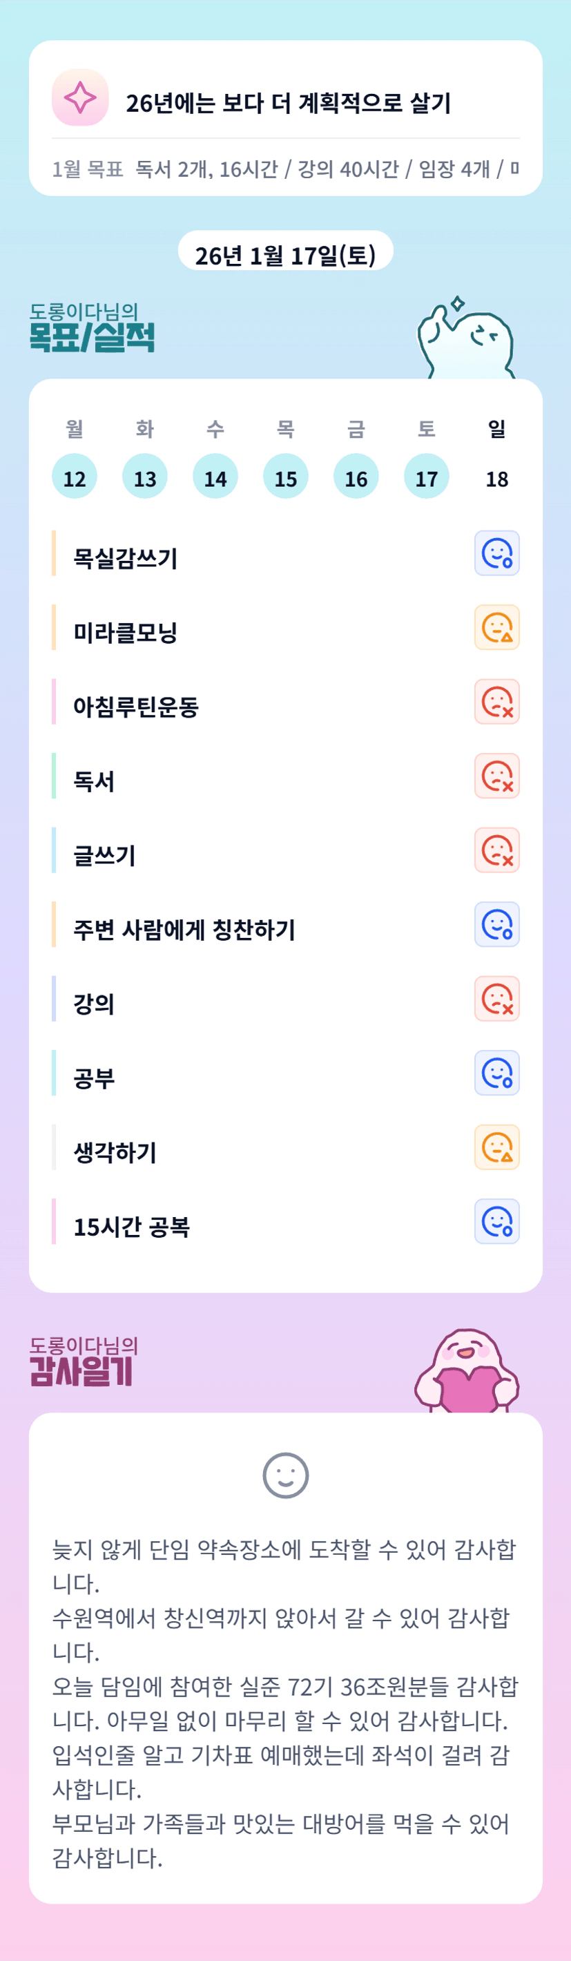Click the 미라클모닝 orange neutral face icon

(x=497, y=627)
